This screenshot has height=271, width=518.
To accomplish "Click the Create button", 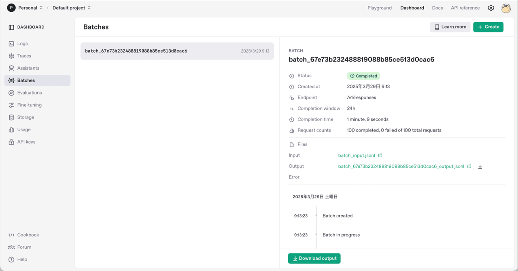I will pos(488,27).
